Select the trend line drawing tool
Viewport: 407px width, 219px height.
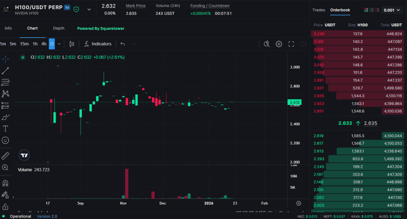[5, 71]
